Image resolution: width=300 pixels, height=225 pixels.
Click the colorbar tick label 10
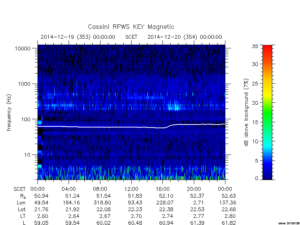(255, 141)
